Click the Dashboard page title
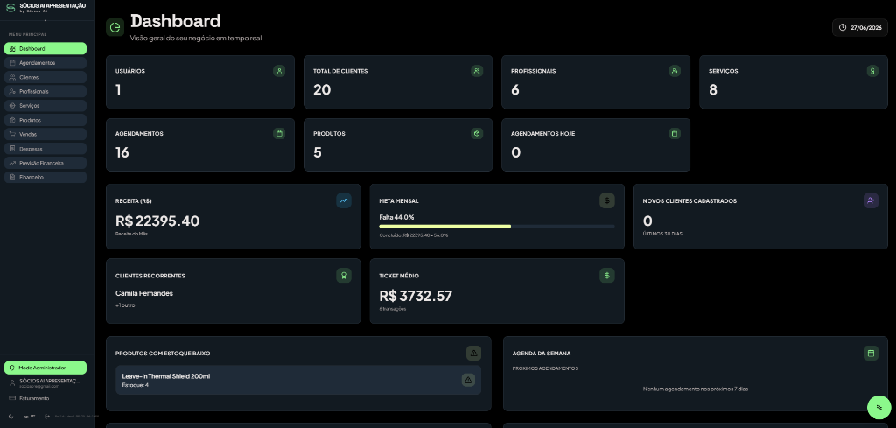 175,21
